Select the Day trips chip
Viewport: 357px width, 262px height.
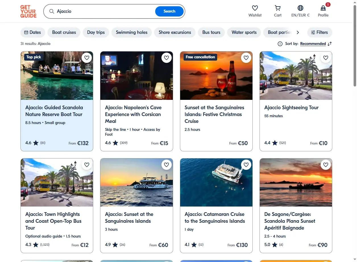coord(96,32)
